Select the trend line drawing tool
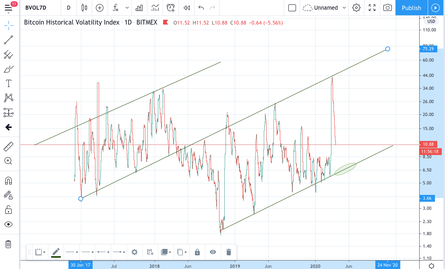This screenshot has height=269, width=445. coord(8,40)
